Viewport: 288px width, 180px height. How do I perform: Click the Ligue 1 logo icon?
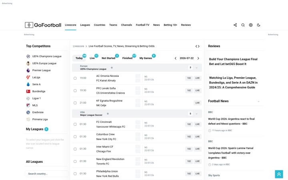click(28, 98)
